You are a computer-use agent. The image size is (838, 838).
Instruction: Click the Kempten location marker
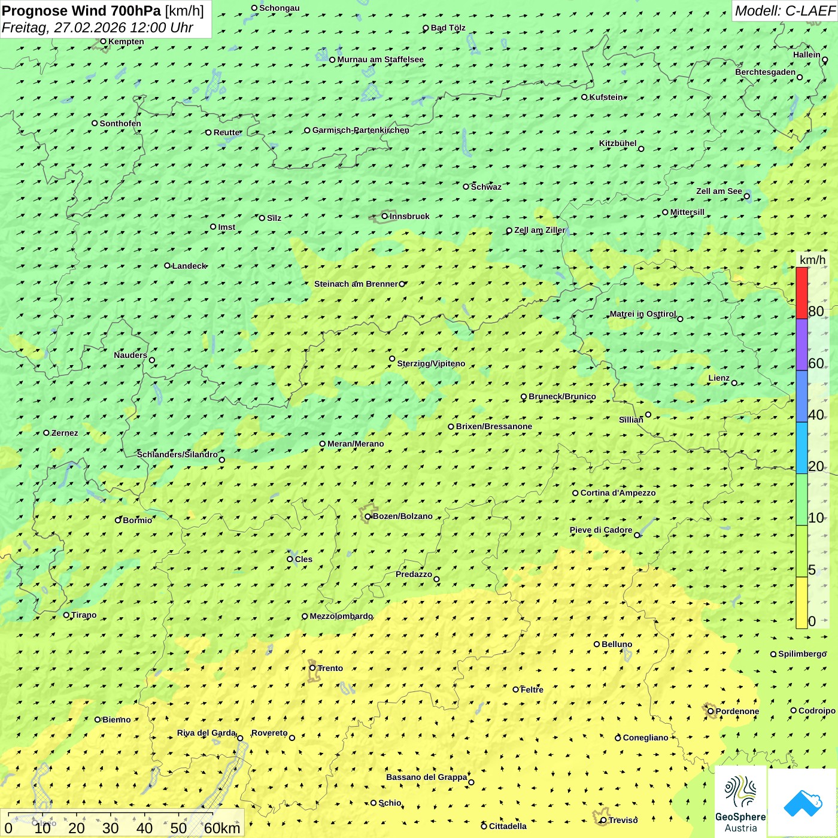[103, 41]
